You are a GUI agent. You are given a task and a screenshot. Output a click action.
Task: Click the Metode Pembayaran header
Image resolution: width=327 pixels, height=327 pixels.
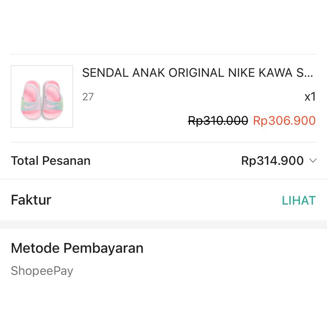[x=76, y=248]
